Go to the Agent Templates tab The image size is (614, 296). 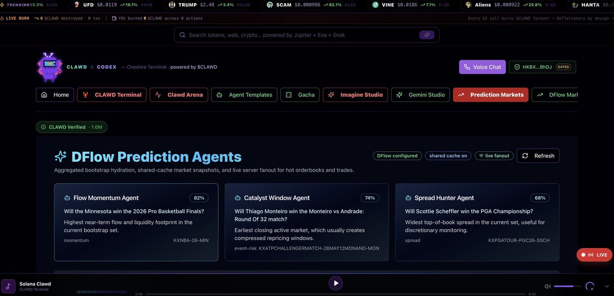point(245,95)
